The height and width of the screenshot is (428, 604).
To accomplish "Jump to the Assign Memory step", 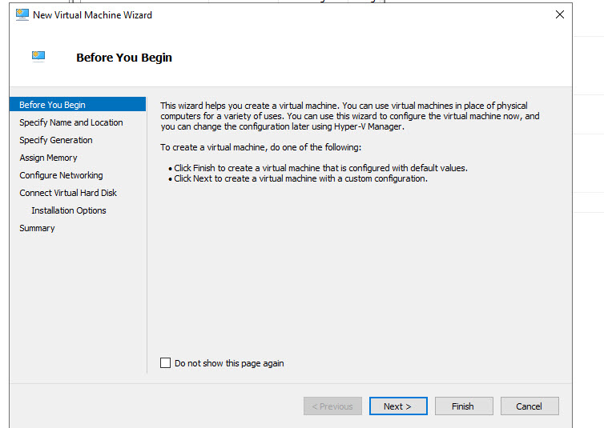I will (48, 158).
